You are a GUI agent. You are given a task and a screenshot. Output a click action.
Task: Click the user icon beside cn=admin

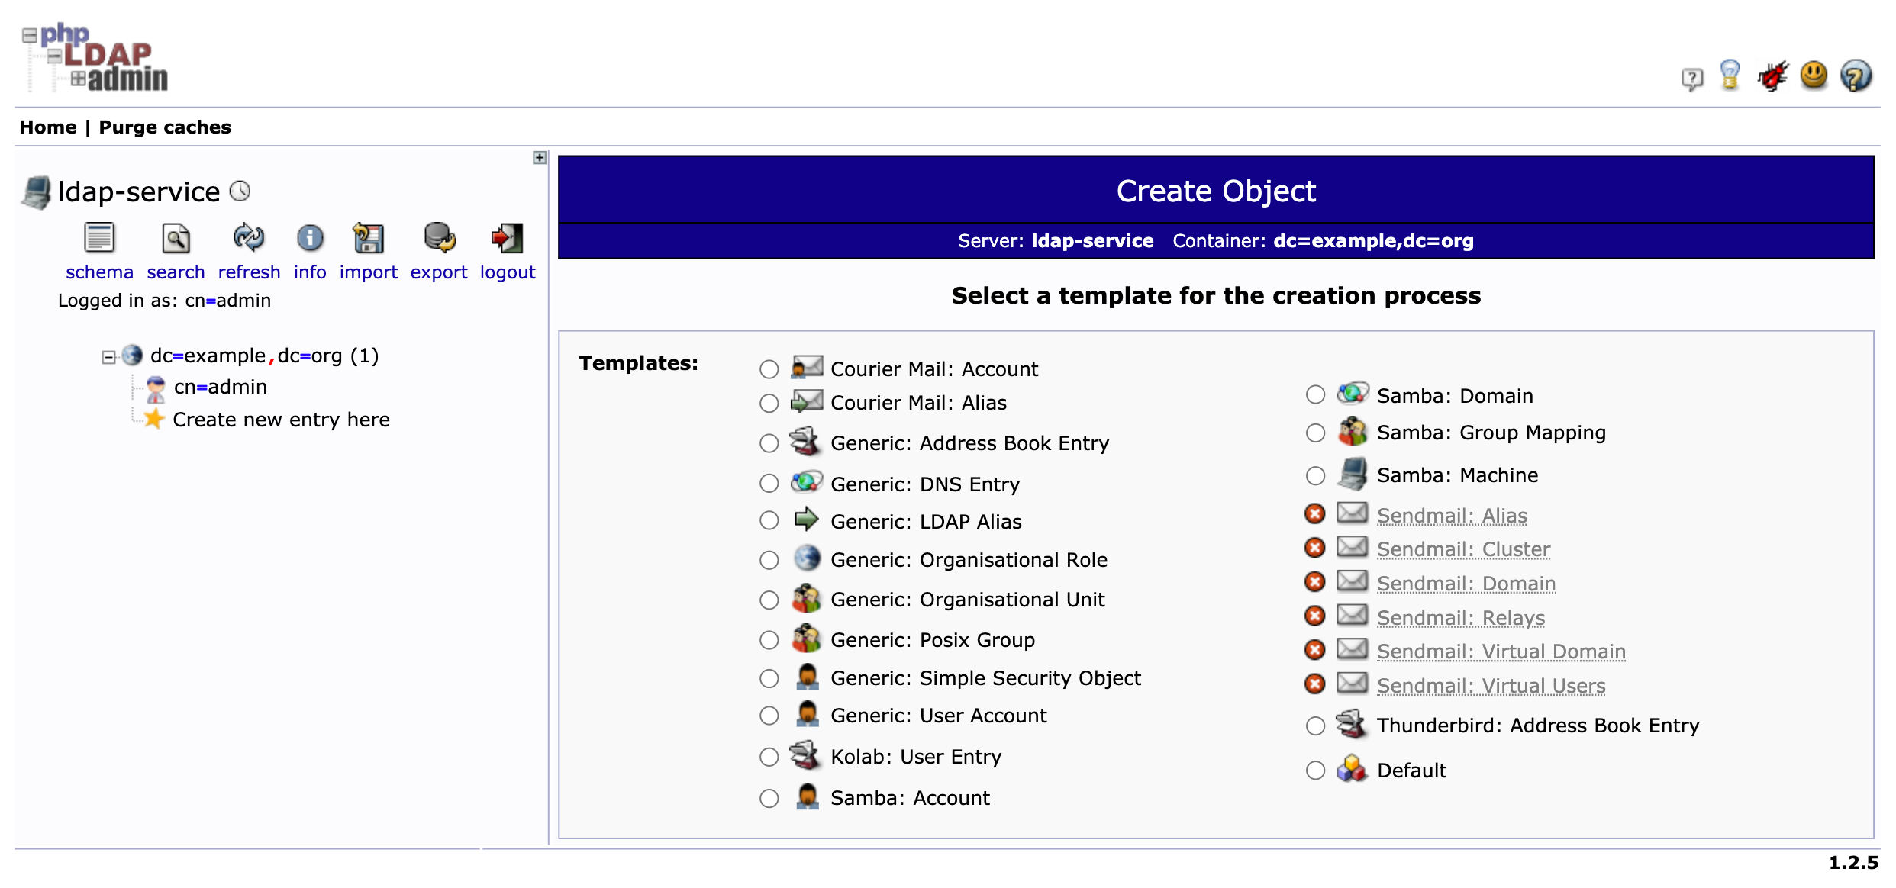156,388
